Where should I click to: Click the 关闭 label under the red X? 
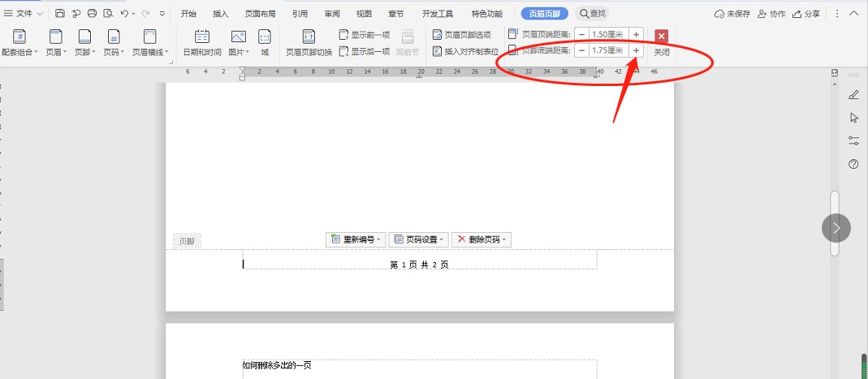[x=662, y=53]
